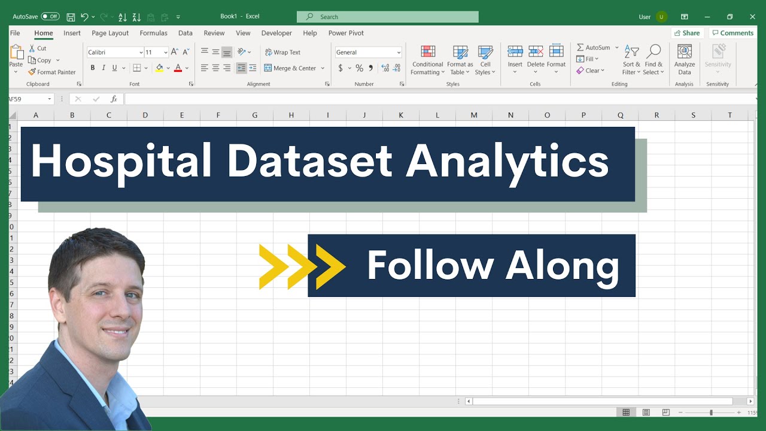The height and width of the screenshot is (431, 766).
Task: Open the Fill dropdown in Editing group
Action: pyautogui.click(x=588, y=59)
